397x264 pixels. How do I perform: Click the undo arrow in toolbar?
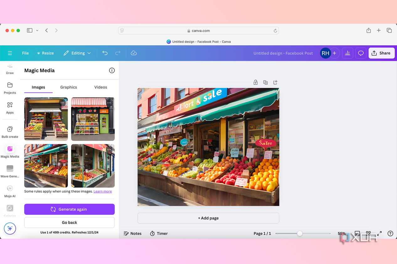(105, 53)
